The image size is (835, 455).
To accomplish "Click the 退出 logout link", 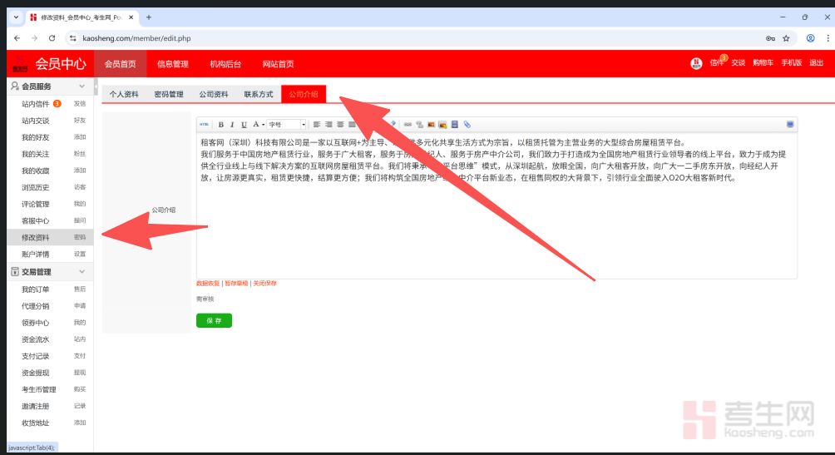I will [x=816, y=63].
